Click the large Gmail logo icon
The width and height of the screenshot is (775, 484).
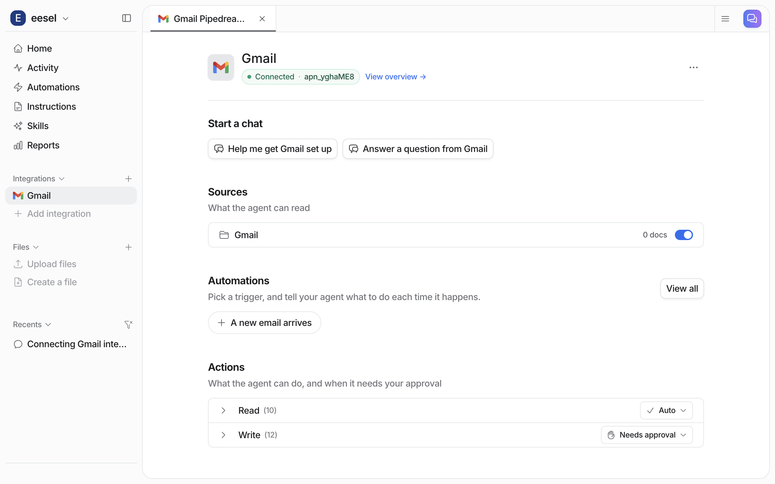coord(221,67)
